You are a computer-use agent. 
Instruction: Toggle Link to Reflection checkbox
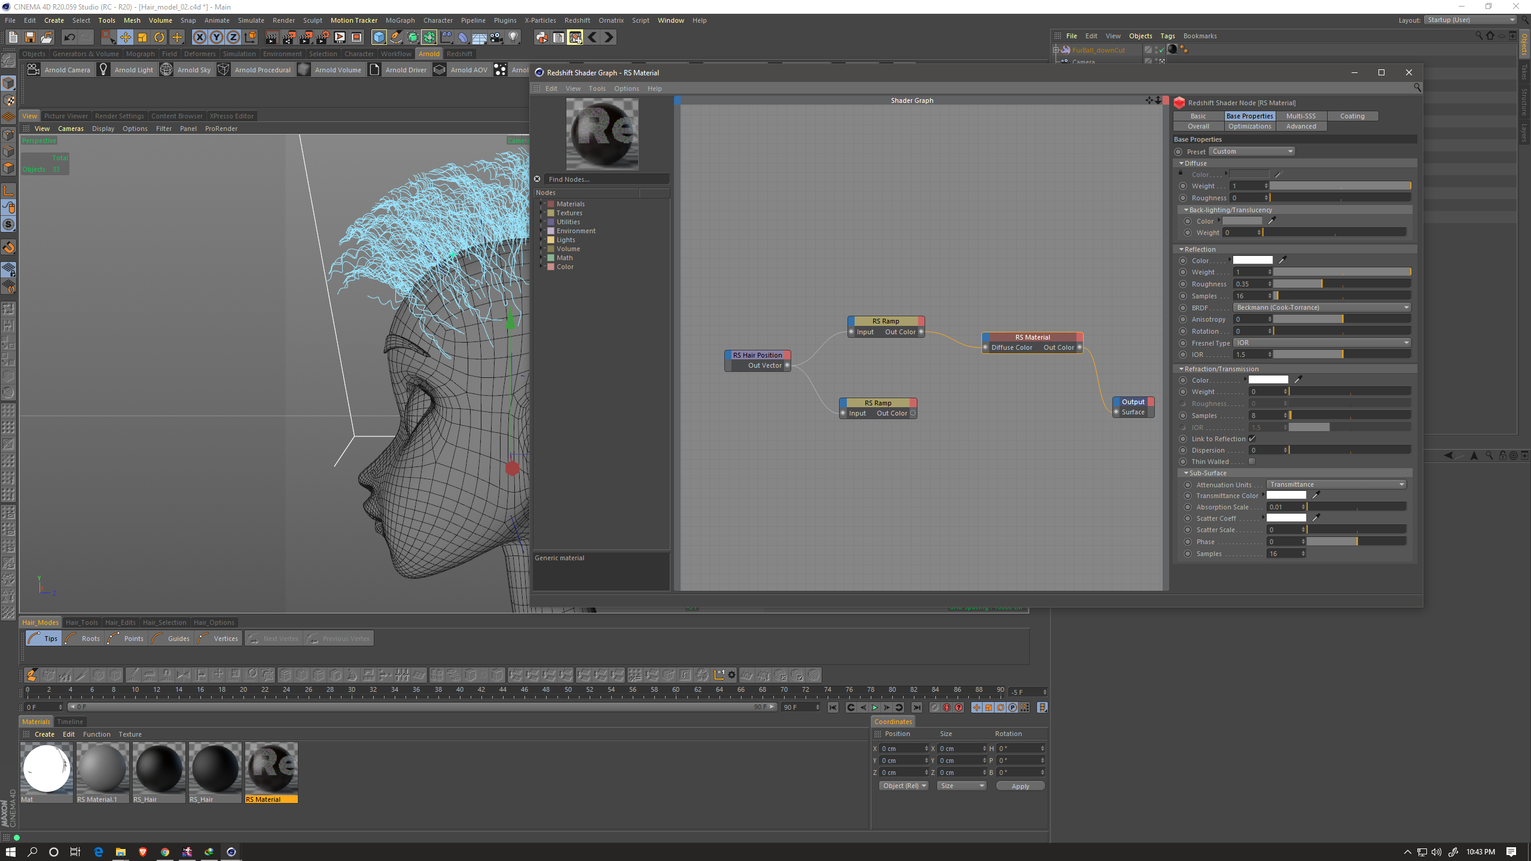(x=1252, y=439)
